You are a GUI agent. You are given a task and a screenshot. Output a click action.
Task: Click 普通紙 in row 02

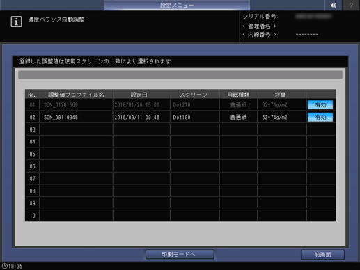[238, 118]
